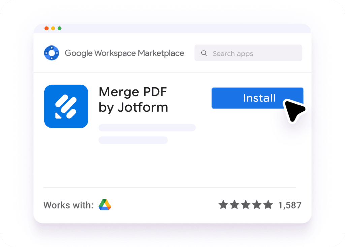Select the first rating star
The height and width of the screenshot is (247, 345).
[223, 205]
